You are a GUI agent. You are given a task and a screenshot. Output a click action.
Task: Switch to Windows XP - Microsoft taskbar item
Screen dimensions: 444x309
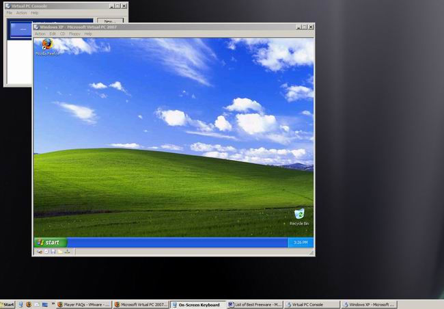[369, 305]
